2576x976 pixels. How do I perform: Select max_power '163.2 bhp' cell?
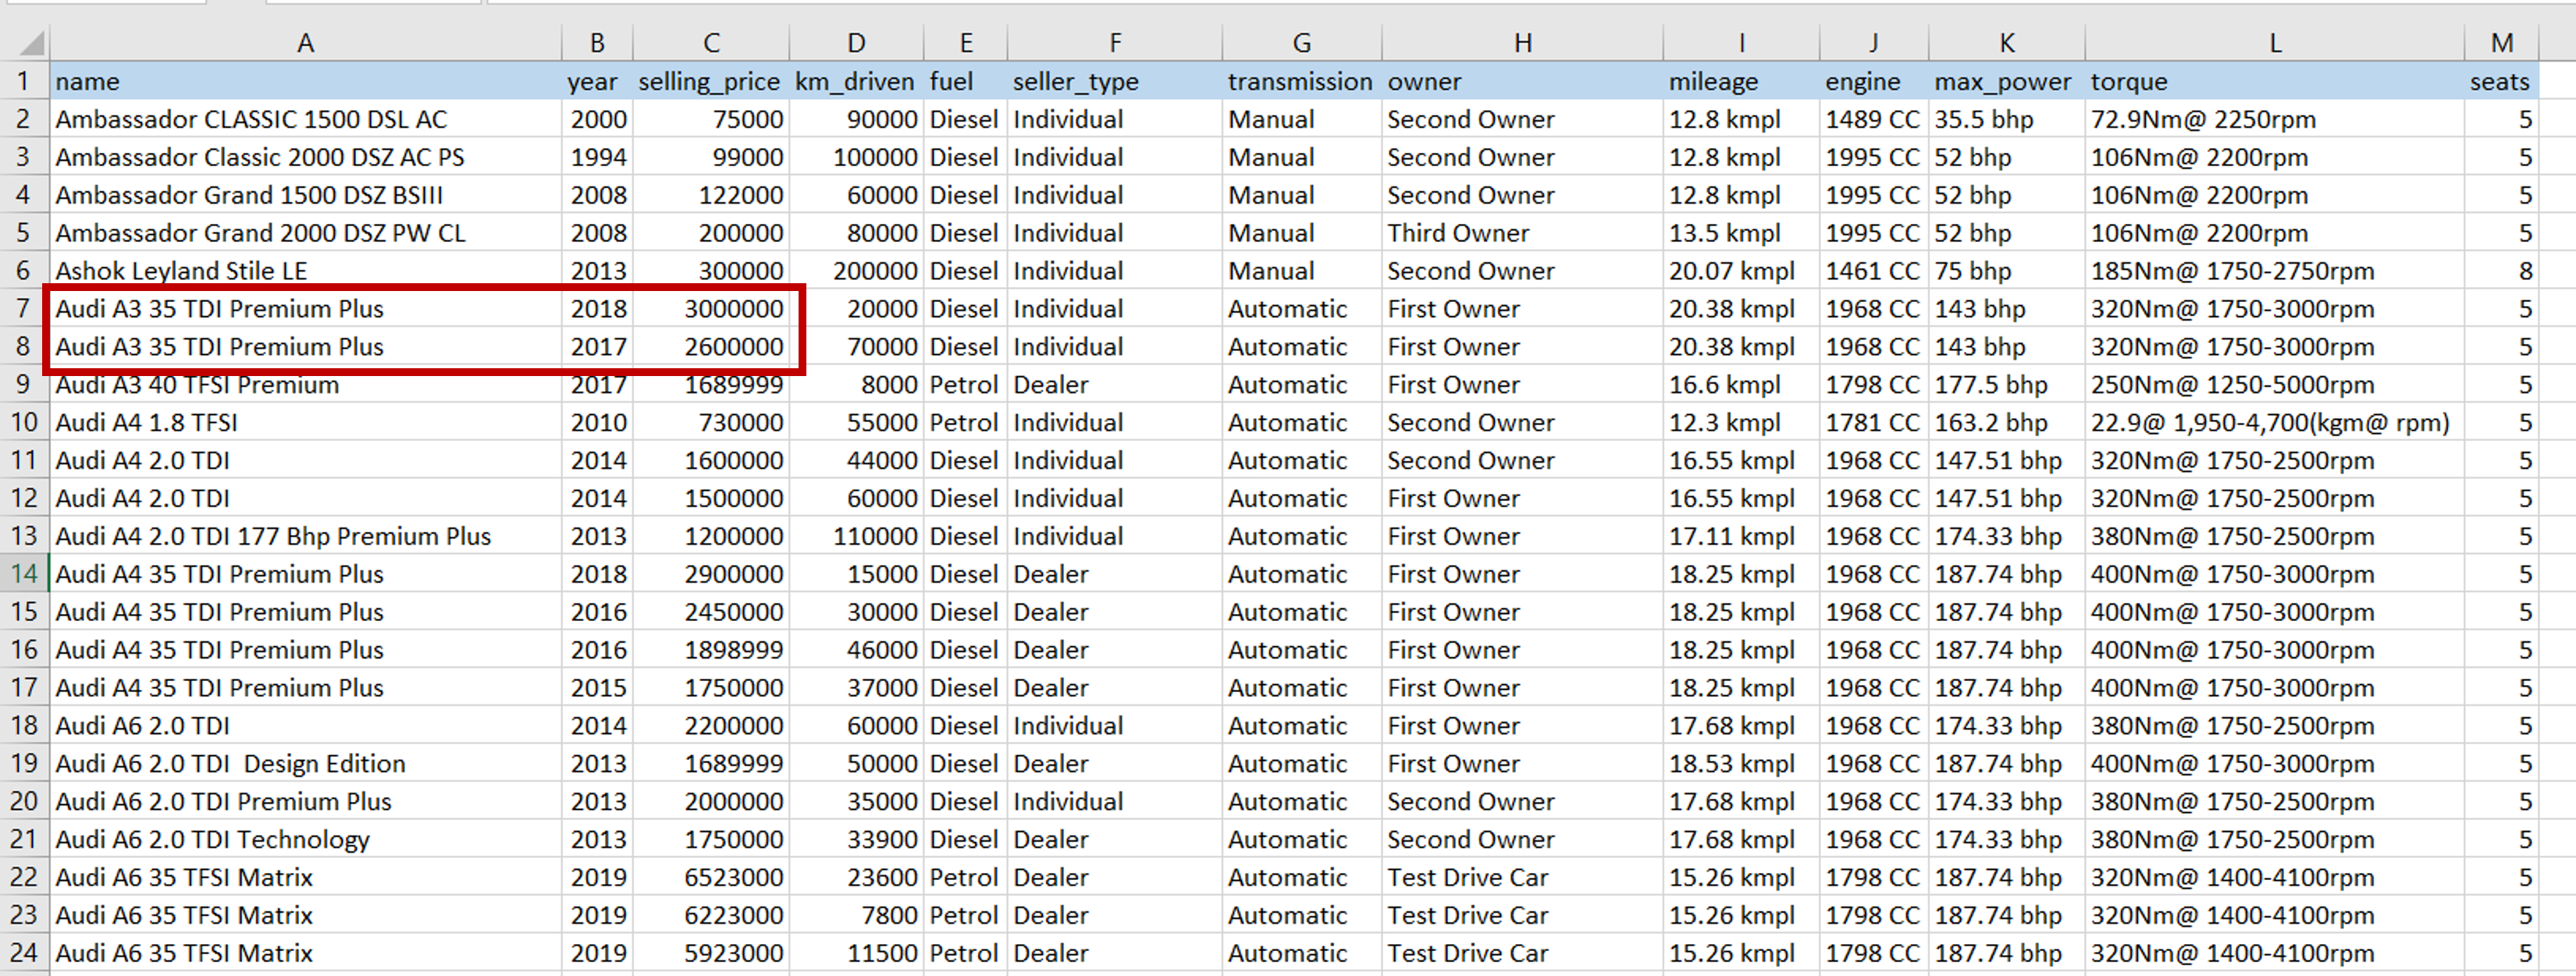point(2007,423)
